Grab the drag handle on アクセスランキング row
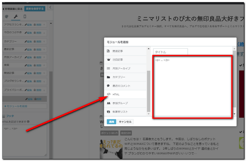Image resolution: width=246 pixels, height=161 pixels. [x=44, y=25]
